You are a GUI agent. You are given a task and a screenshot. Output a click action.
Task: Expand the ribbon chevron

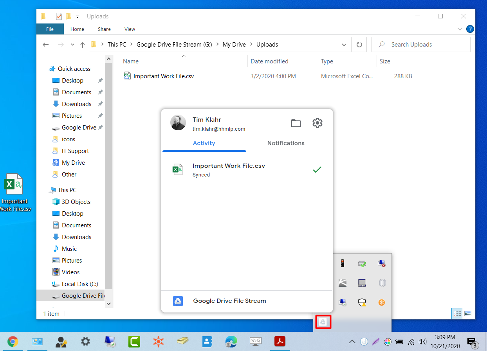[460, 29]
